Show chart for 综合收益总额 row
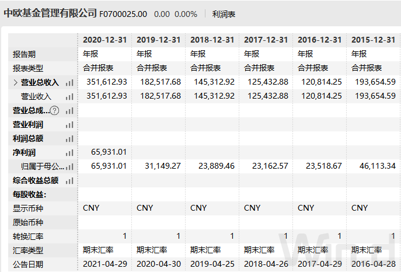This screenshot has width=401, height=272. click(x=69, y=180)
